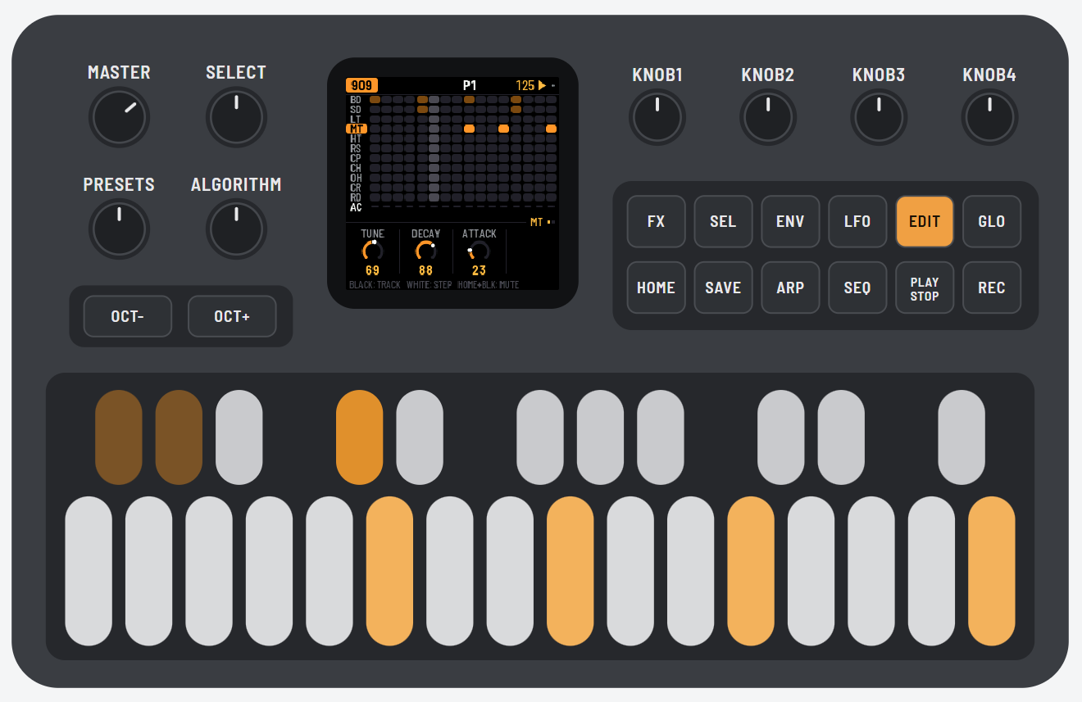Click the MASTER volume knob
Image resolution: width=1082 pixels, height=702 pixels.
[x=119, y=117]
